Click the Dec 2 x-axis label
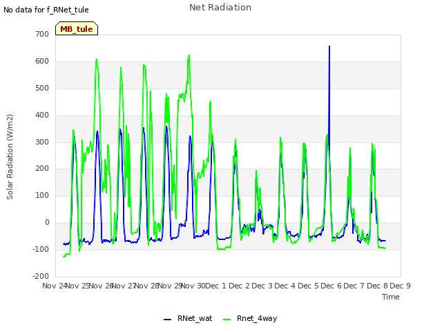 pos(239,286)
